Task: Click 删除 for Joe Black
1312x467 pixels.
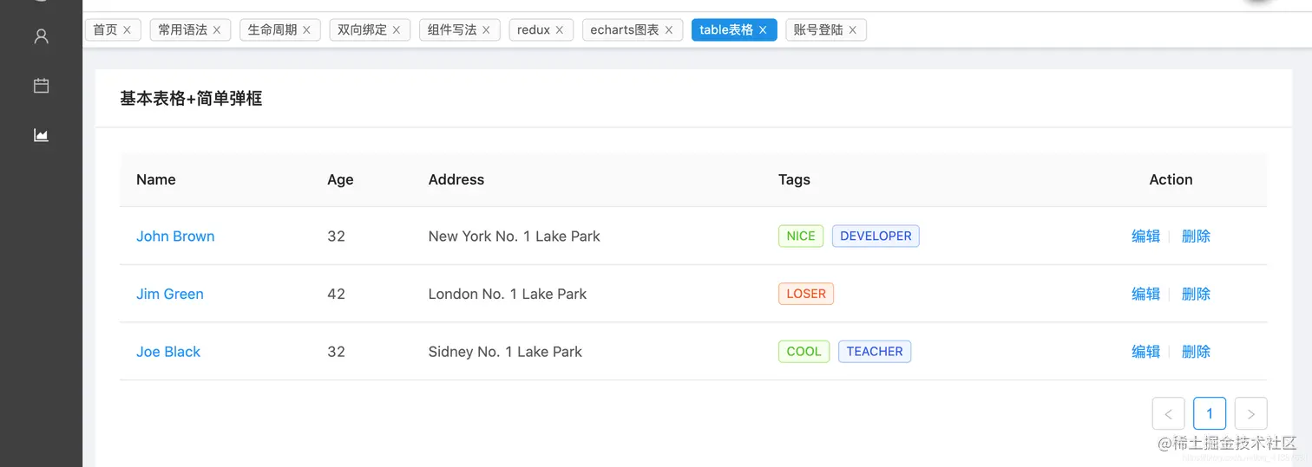Action: (1196, 352)
